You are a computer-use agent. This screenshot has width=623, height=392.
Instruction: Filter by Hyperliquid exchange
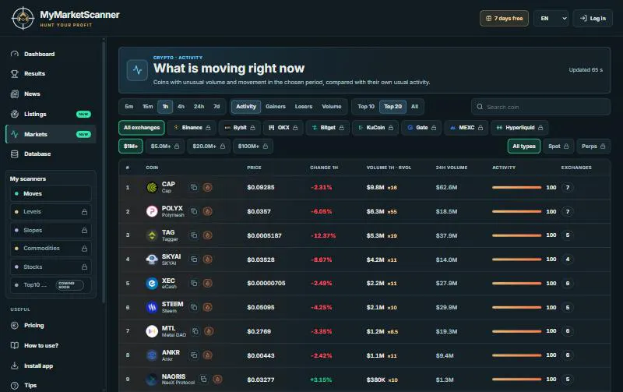click(519, 128)
